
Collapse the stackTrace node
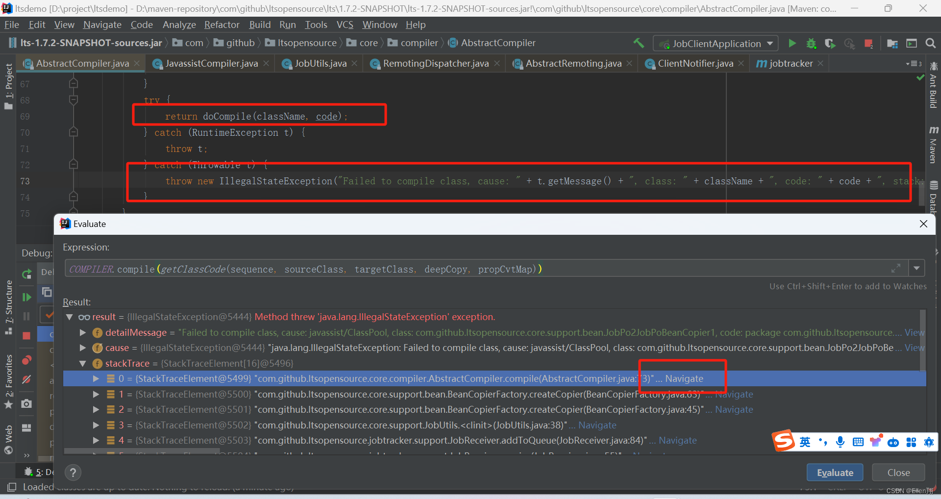point(83,364)
